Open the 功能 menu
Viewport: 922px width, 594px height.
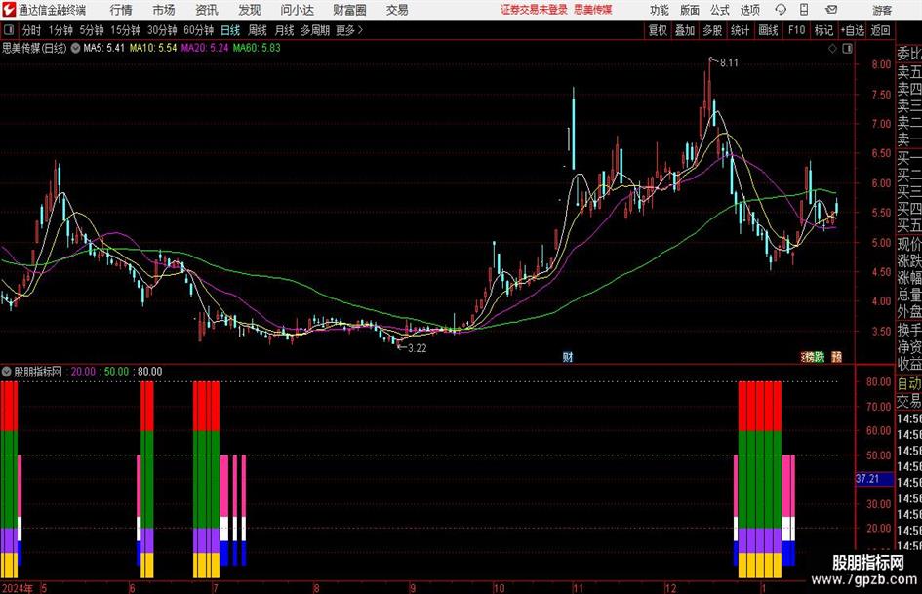(x=660, y=10)
